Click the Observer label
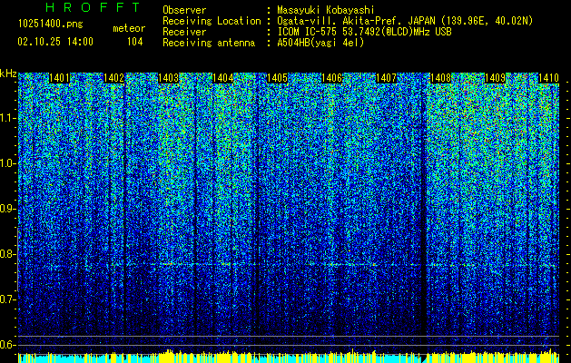The image size is (571, 363). click(184, 10)
